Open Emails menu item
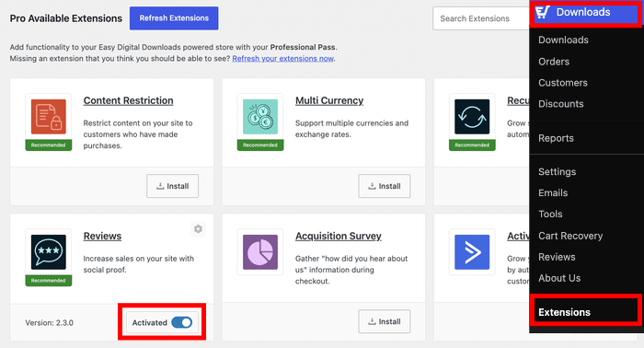 pyautogui.click(x=553, y=192)
